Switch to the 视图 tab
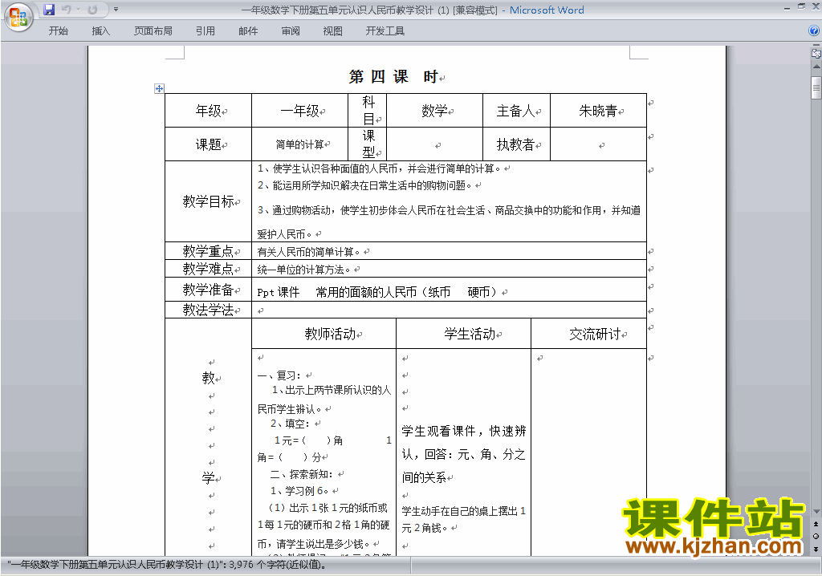The image size is (822, 576). point(333,31)
